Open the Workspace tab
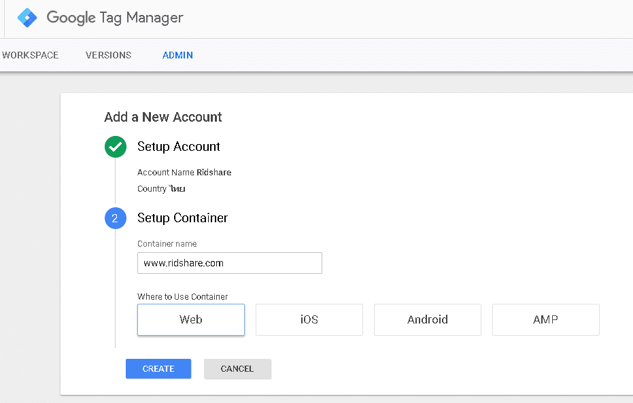Screen dimensions: 633x403 point(31,55)
